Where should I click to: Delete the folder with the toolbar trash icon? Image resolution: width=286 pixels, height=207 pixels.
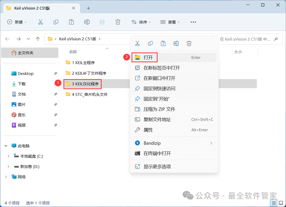(118, 22)
